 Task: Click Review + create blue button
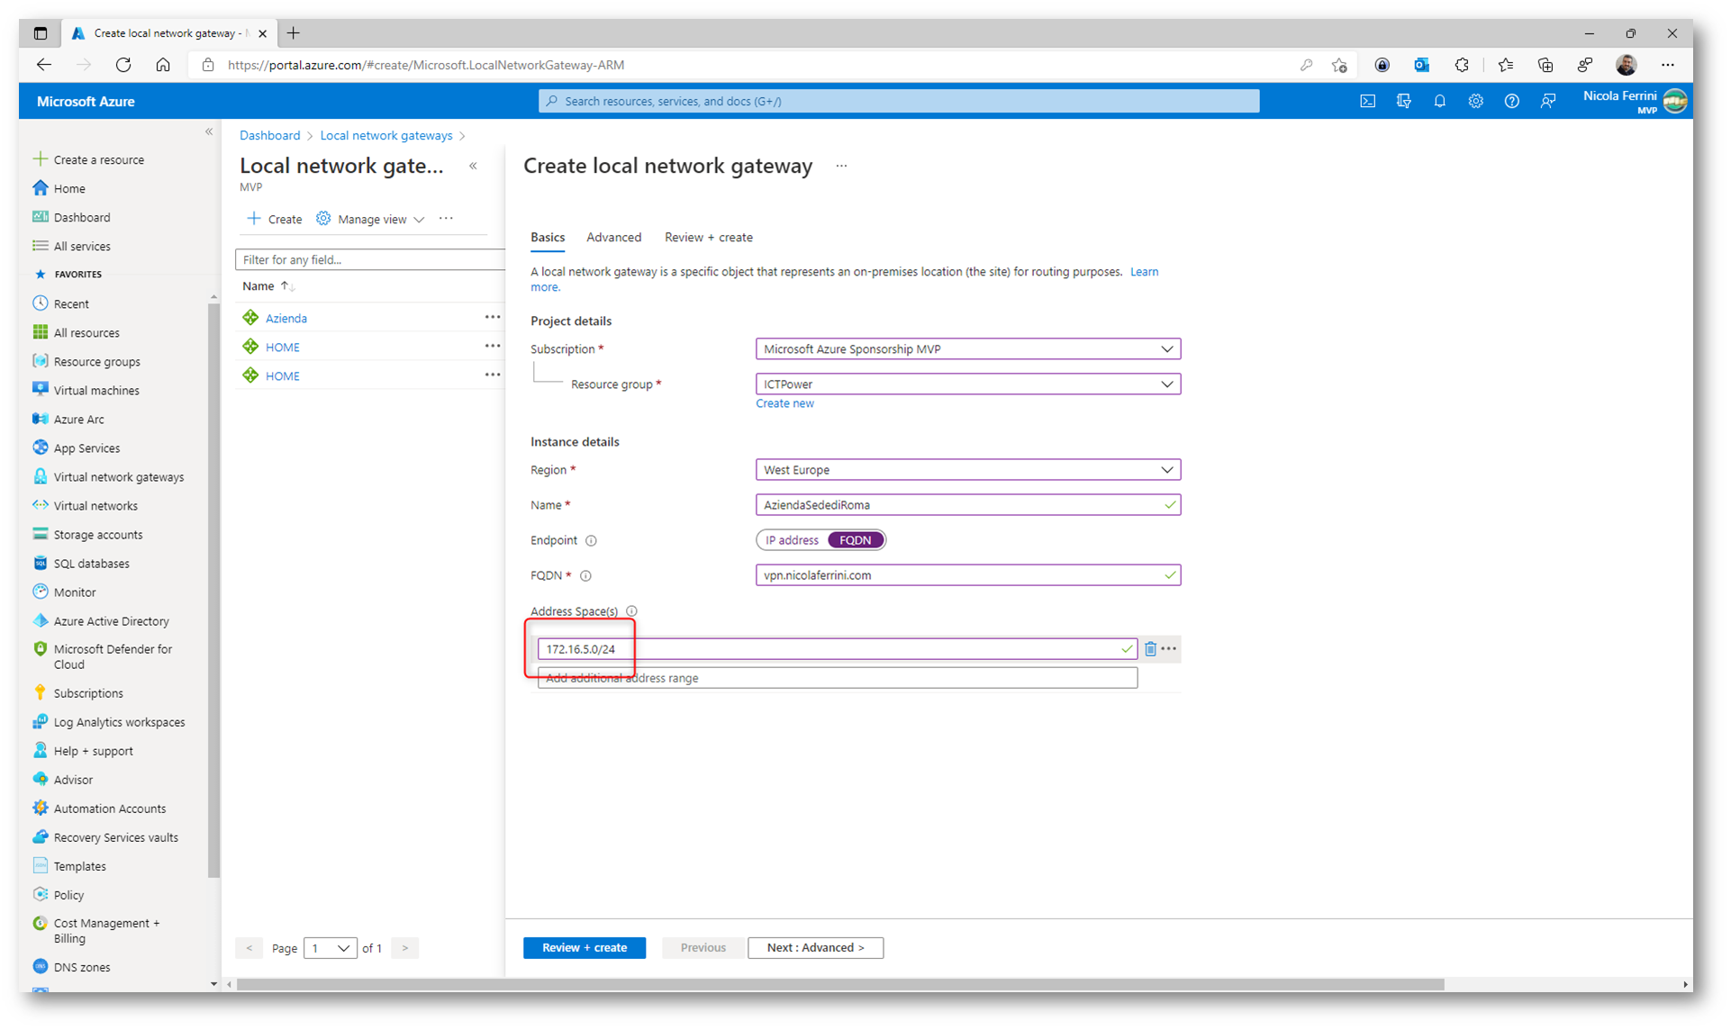[585, 948]
